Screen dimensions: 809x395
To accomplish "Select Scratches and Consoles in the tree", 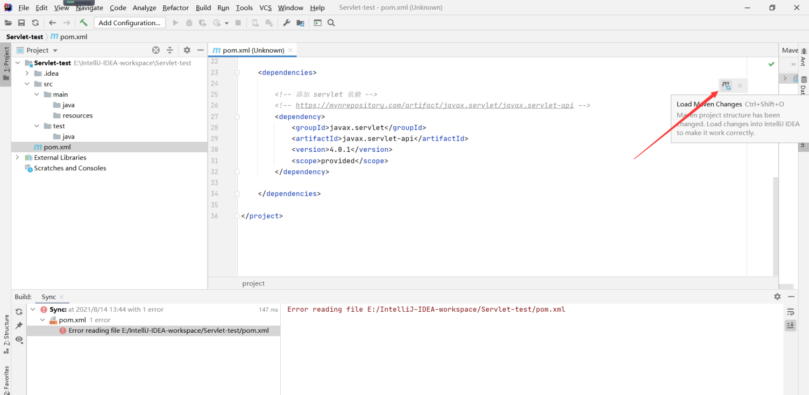I will pos(70,168).
